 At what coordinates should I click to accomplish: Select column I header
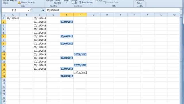120,15
